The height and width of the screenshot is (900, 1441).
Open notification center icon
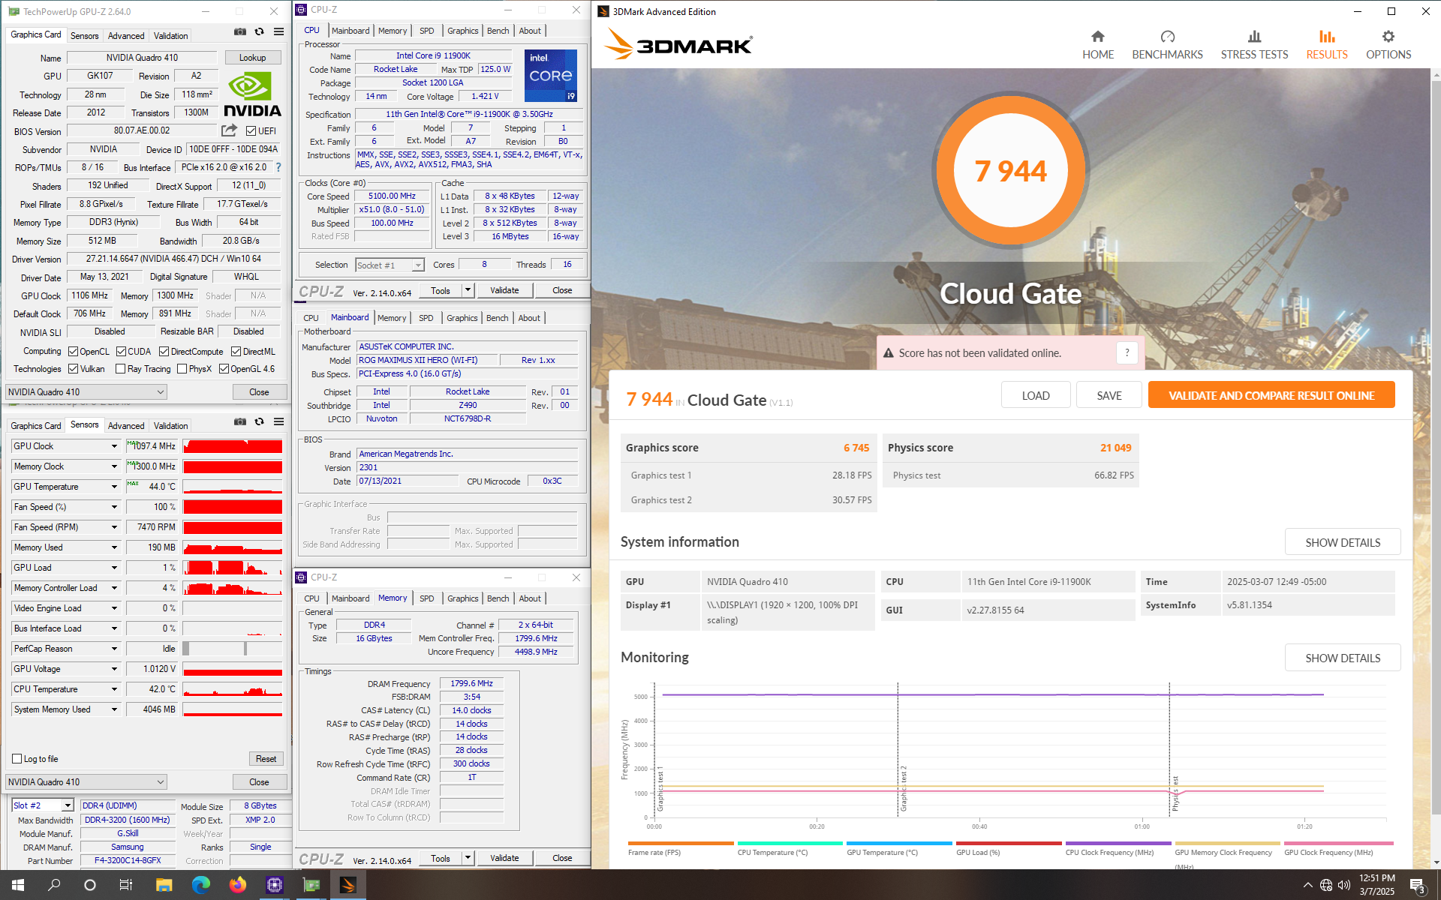(x=1418, y=886)
